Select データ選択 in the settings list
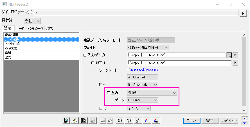 point(41,39)
